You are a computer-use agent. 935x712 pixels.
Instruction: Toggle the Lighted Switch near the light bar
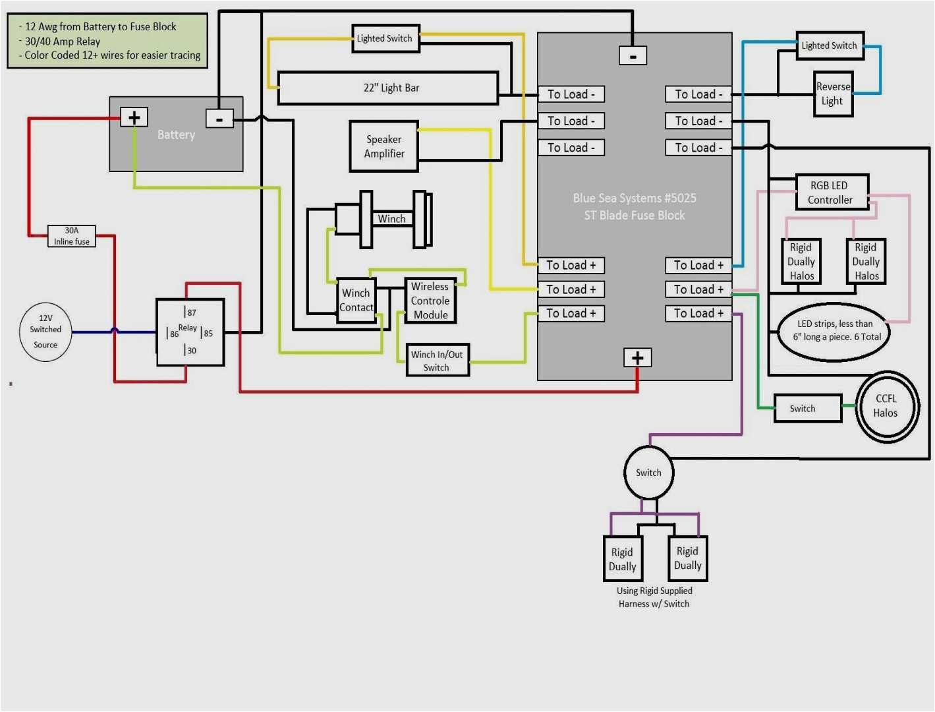tap(385, 38)
